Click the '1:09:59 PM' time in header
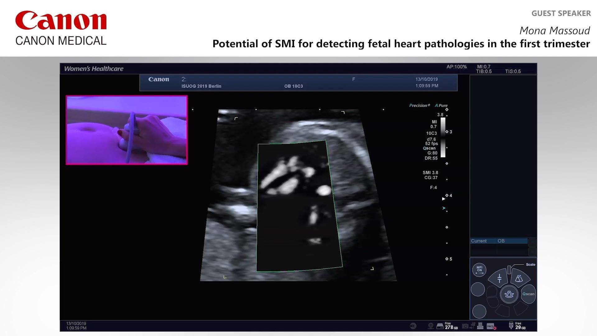Viewport: 597px width, 336px height. tap(427, 86)
